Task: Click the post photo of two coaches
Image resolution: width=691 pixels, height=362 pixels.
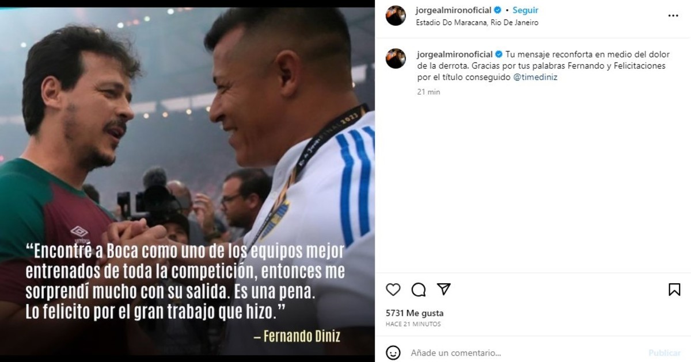Action: (187, 181)
